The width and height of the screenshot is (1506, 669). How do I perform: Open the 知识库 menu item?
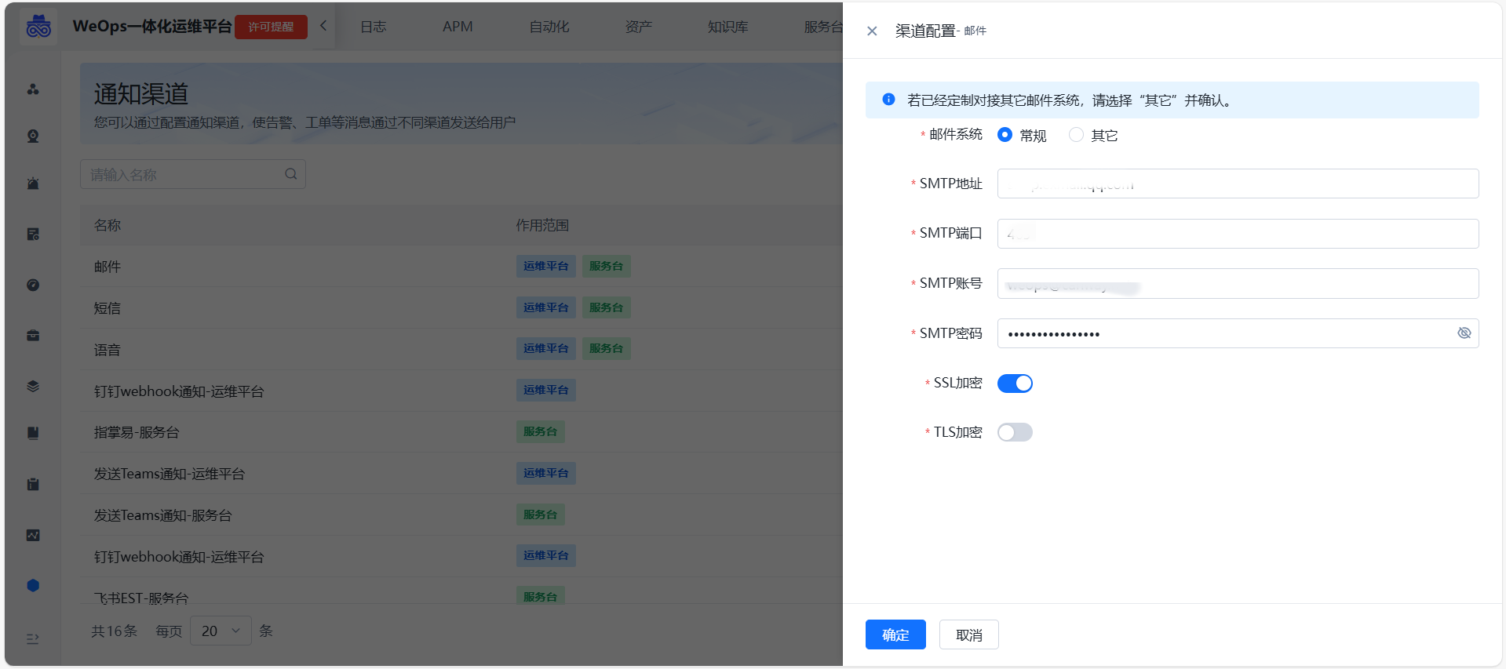pyautogui.click(x=727, y=27)
